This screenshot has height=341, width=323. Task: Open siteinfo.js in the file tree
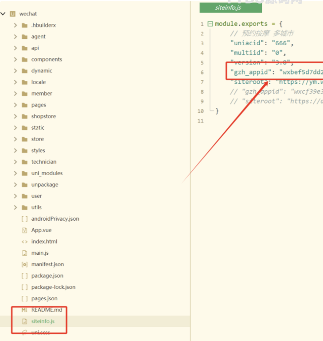click(x=43, y=321)
